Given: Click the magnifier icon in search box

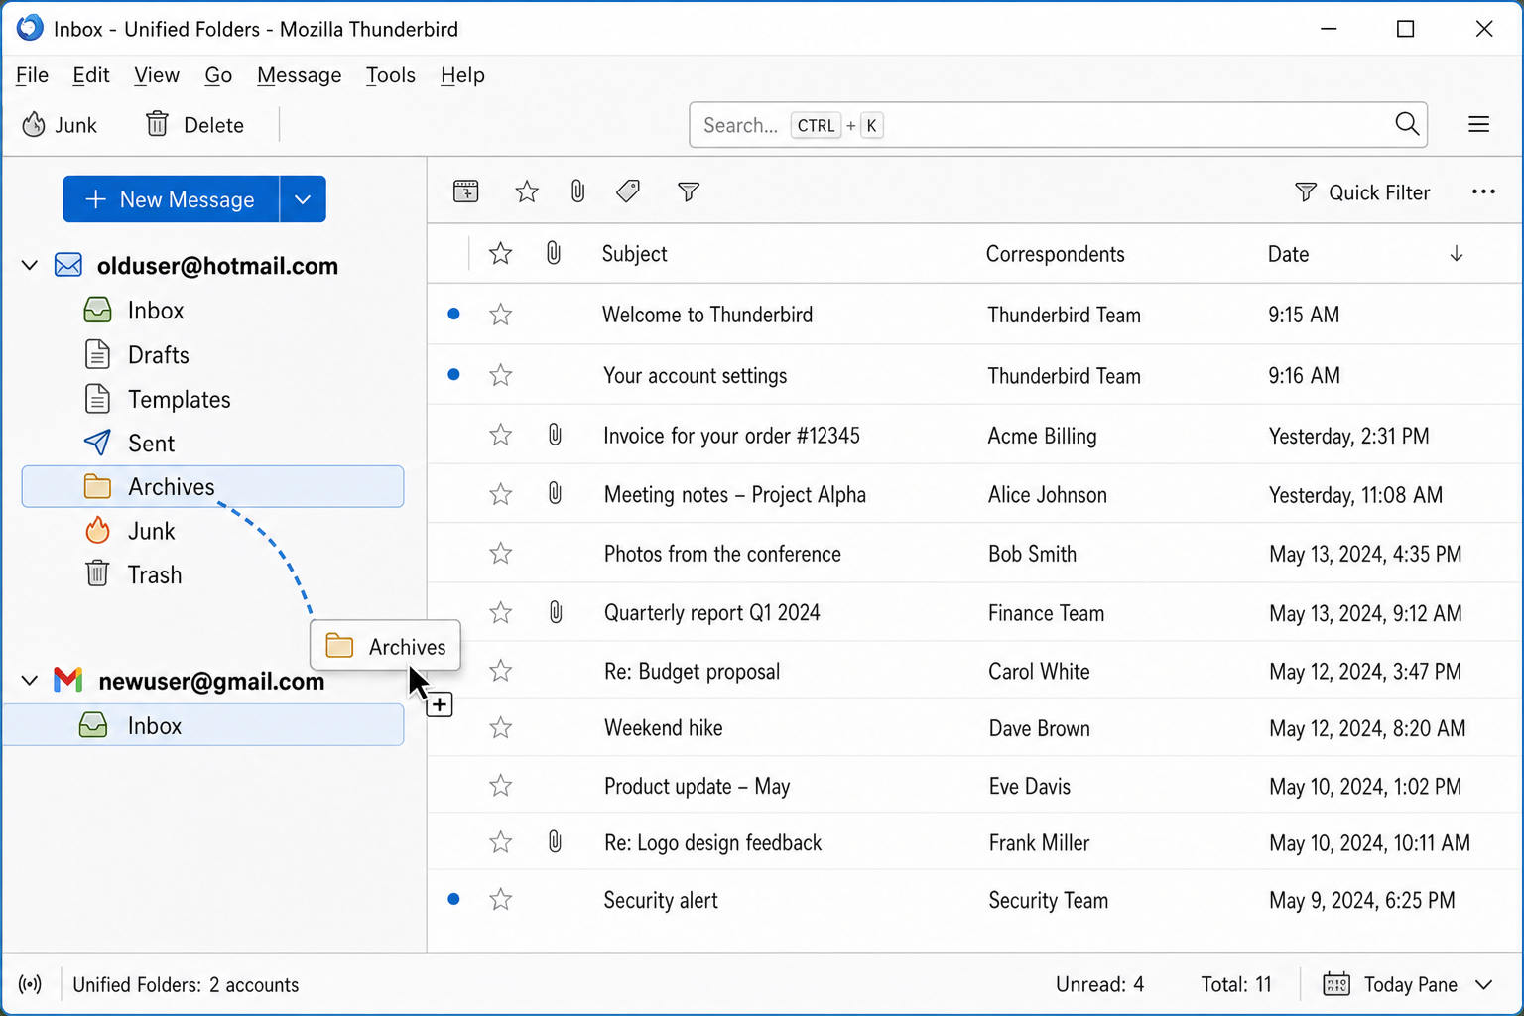Looking at the screenshot, I should point(1406,124).
